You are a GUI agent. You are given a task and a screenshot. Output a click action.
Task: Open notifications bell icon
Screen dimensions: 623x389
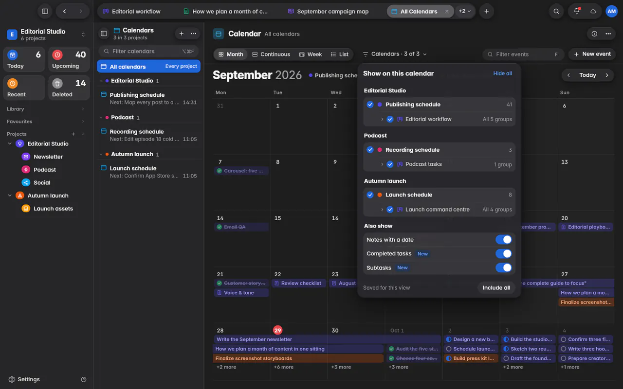(x=577, y=11)
